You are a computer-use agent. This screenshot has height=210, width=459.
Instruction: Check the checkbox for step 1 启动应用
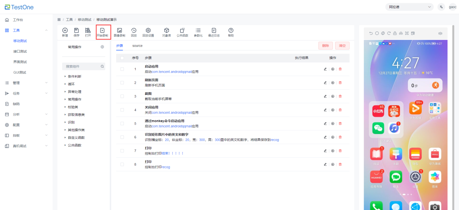pos(122,69)
